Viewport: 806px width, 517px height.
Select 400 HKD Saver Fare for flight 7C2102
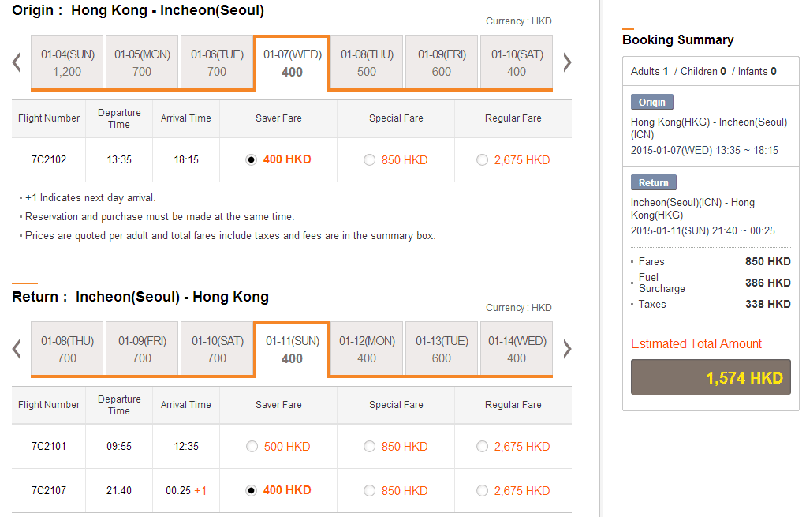click(x=251, y=160)
